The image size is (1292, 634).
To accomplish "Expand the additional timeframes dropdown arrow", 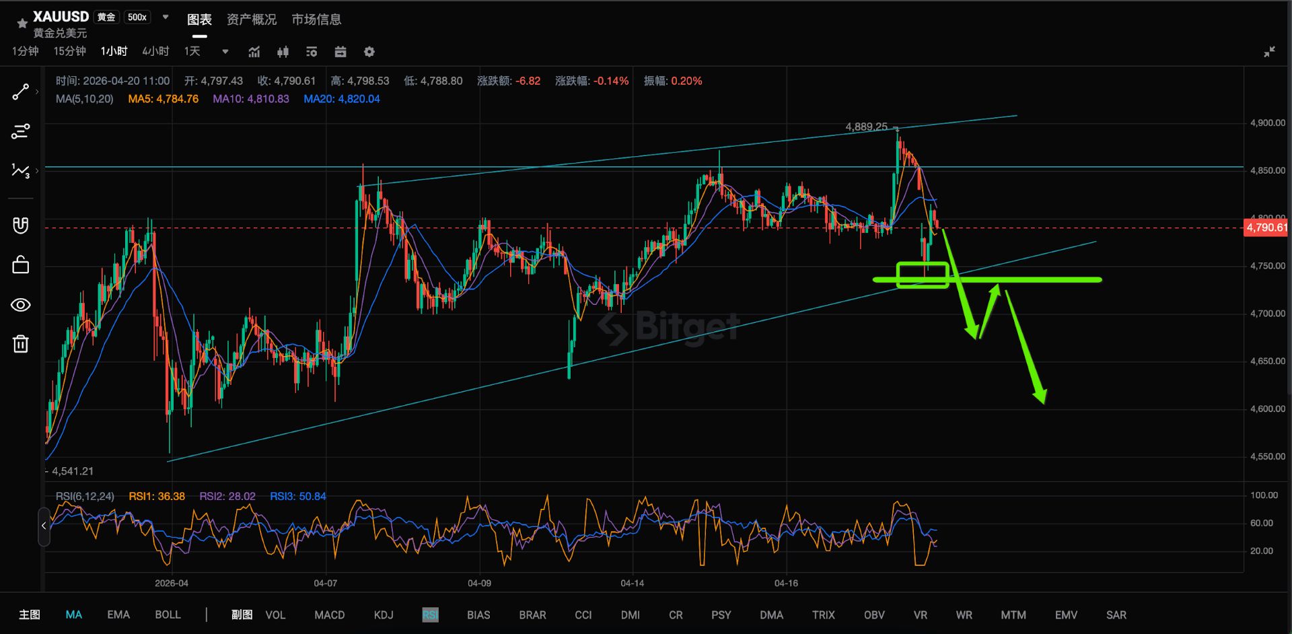I will [225, 52].
